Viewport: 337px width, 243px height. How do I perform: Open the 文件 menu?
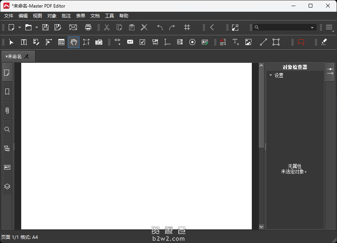(9, 16)
